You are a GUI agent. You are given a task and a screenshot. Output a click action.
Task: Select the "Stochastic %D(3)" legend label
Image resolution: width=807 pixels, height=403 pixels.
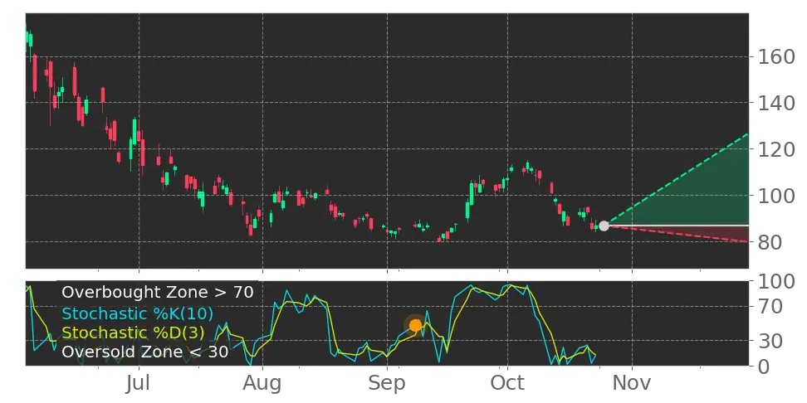(x=133, y=333)
